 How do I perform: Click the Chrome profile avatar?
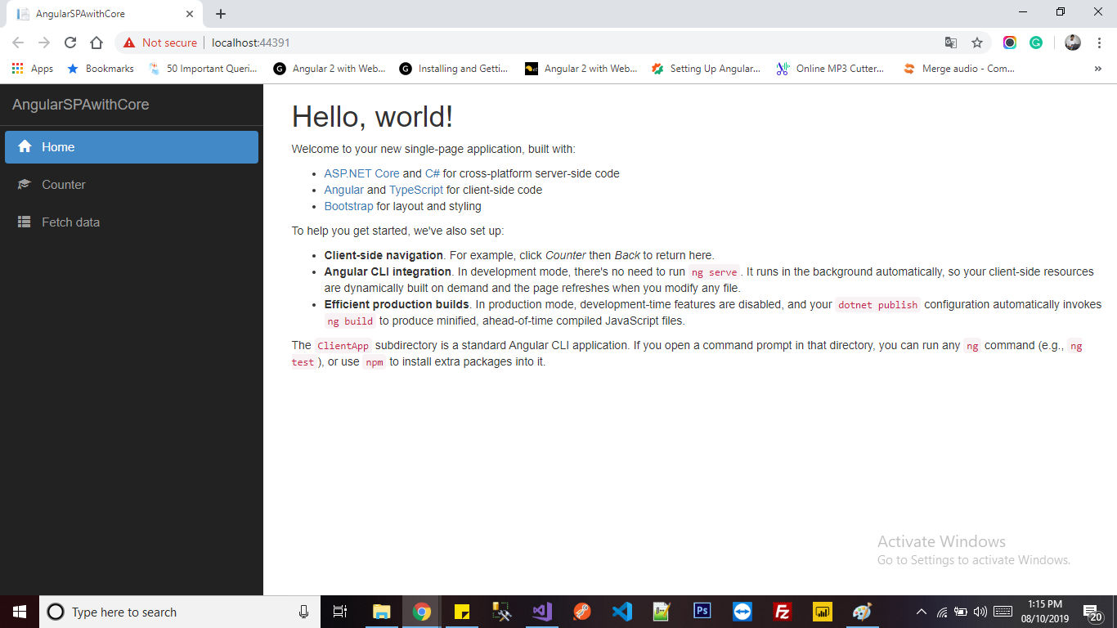point(1072,43)
